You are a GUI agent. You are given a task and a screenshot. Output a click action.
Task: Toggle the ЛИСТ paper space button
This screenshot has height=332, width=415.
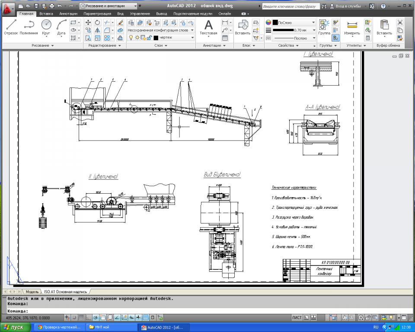[297, 317]
